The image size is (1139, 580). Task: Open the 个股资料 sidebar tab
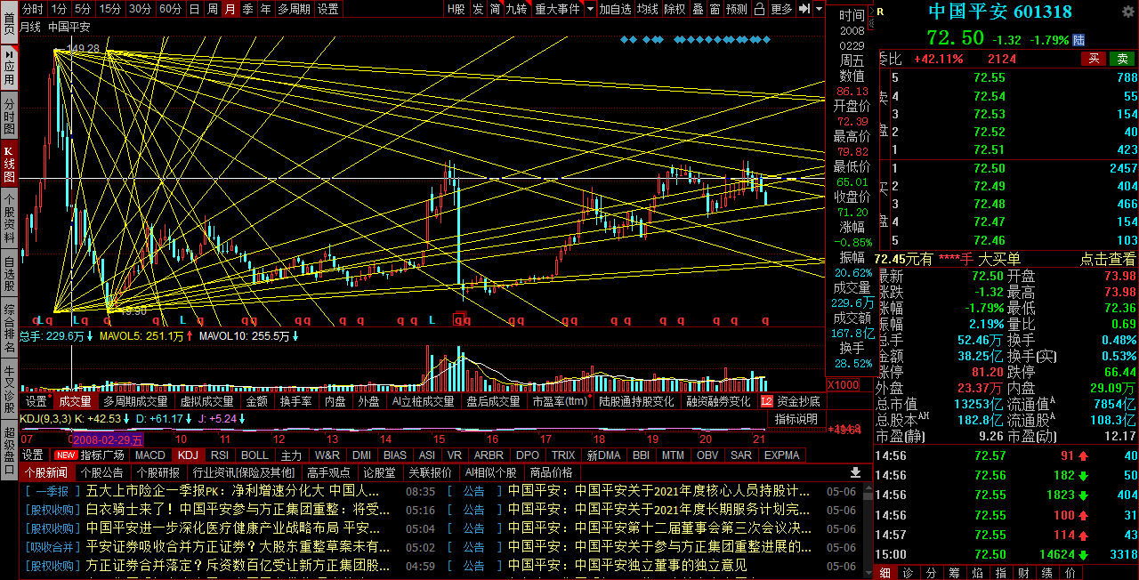click(9, 219)
